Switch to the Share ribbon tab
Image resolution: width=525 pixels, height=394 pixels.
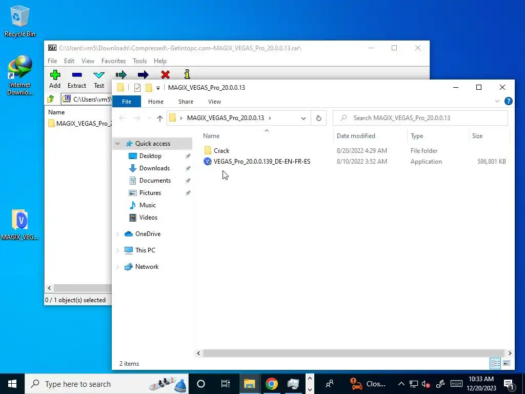coord(186,102)
